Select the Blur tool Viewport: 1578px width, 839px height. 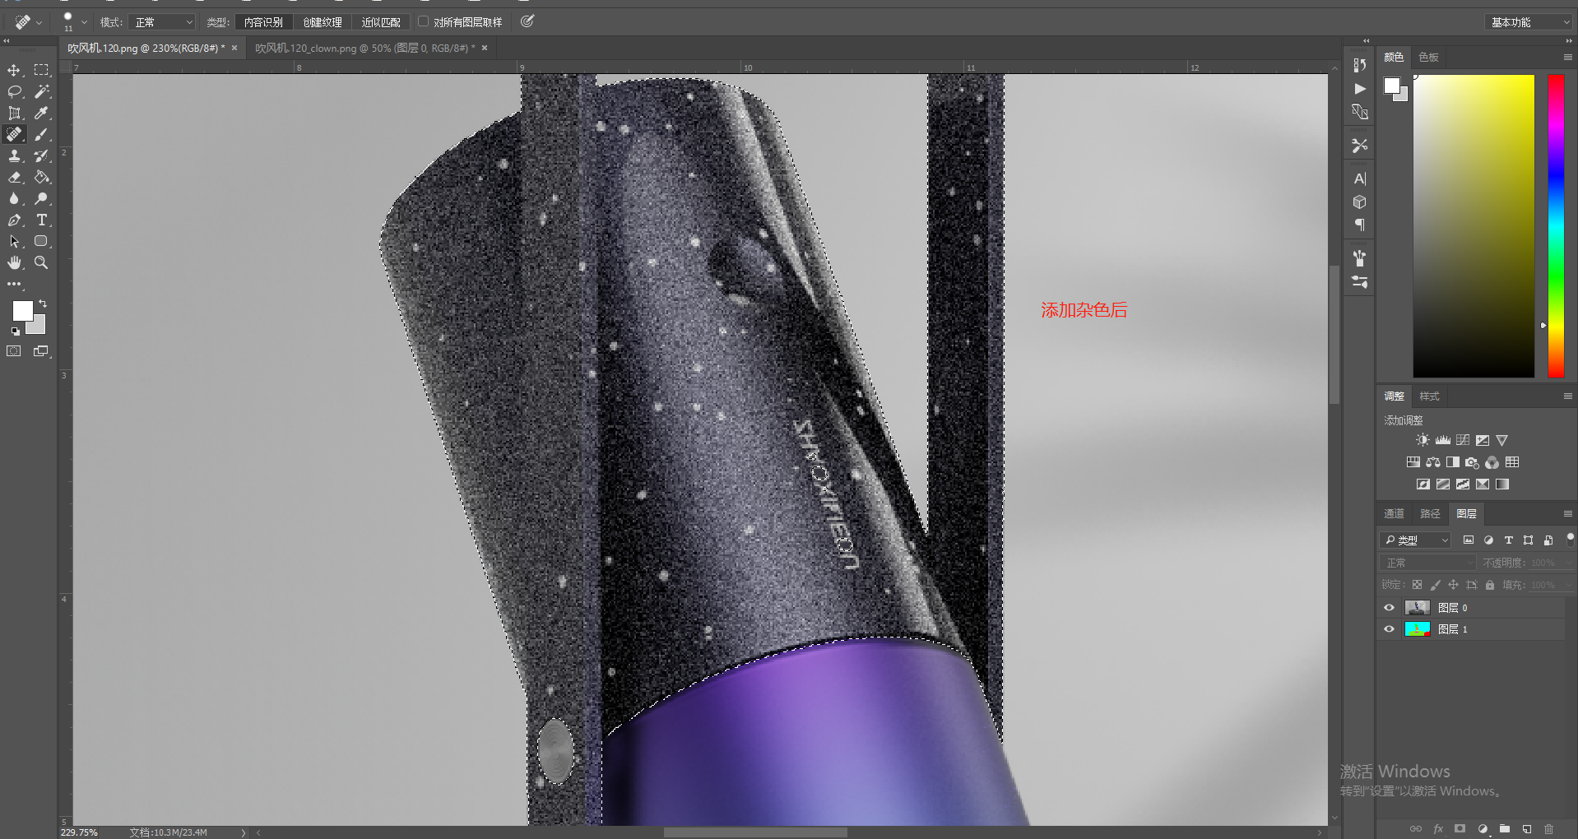tap(14, 199)
